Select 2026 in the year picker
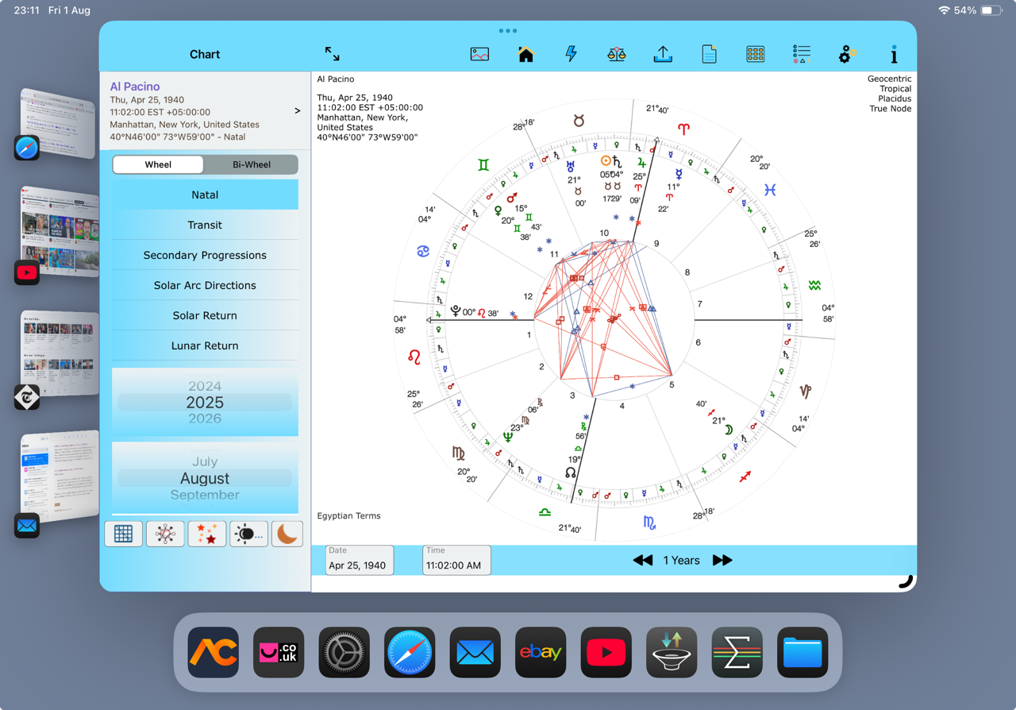Image resolution: width=1016 pixels, height=710 pixels. pyautogui.click(x=205, y=419)
